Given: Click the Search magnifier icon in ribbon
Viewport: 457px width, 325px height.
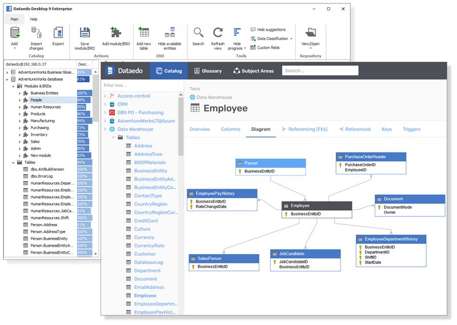Looking at the screenshot, I should coord(198,34).
